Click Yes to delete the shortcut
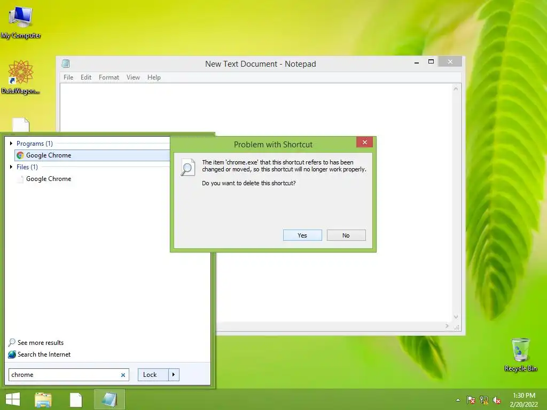The height and width of the screenshot is (410, 547). [302, 235]
